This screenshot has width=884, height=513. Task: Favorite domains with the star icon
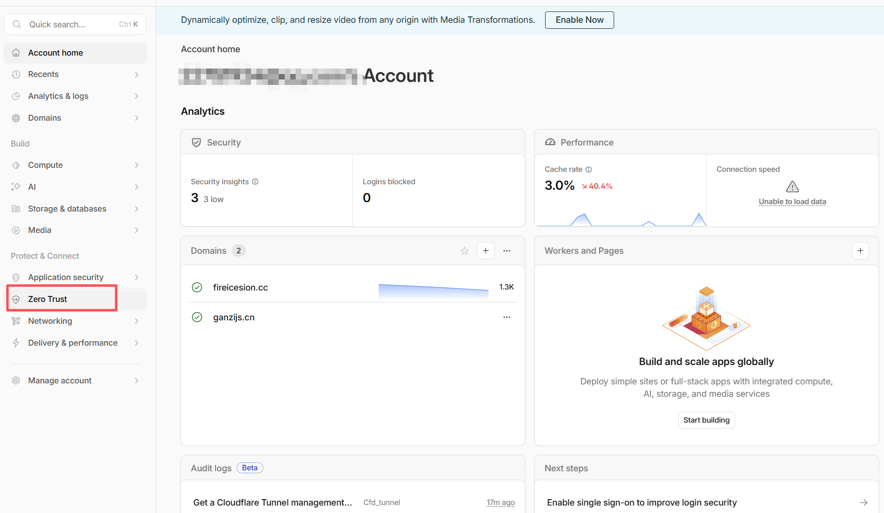[x=465, y=251]
